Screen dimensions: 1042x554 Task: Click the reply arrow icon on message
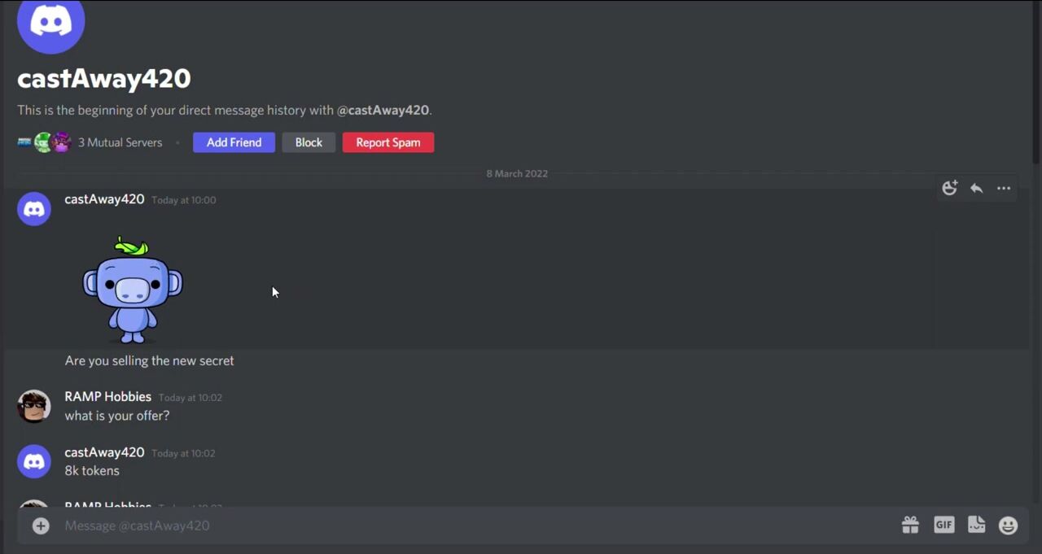[976, 188]
